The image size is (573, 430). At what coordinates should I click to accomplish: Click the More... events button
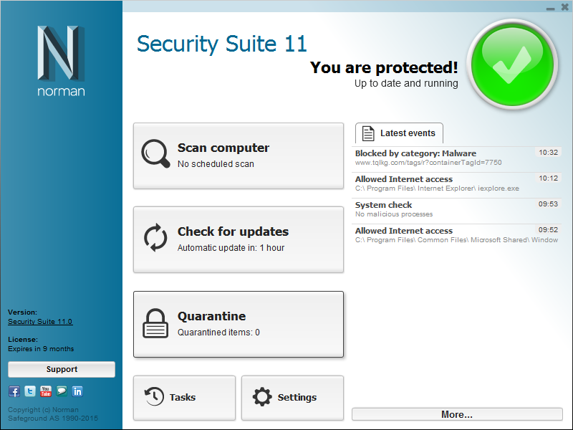(x=457, y=414)
